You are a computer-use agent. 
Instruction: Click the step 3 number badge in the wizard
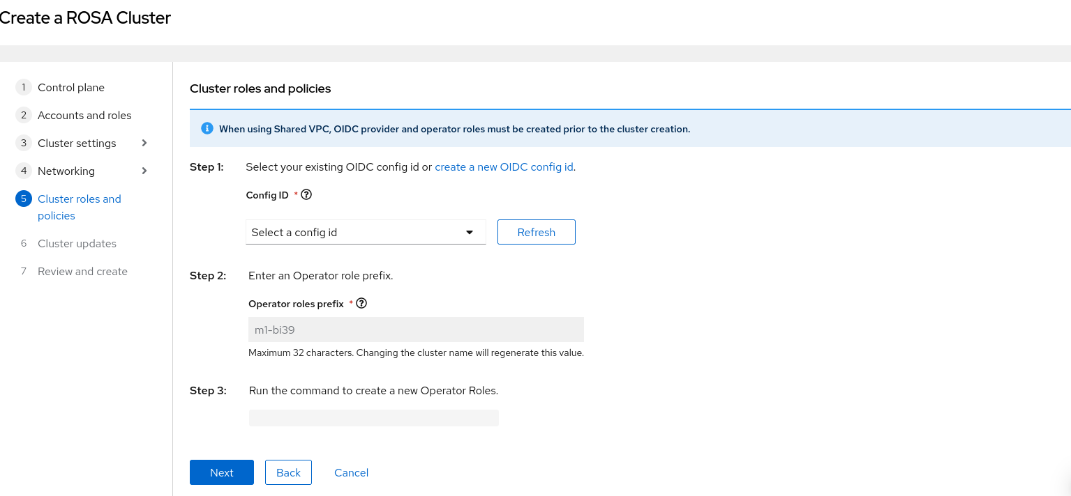[x=23, y=144]
